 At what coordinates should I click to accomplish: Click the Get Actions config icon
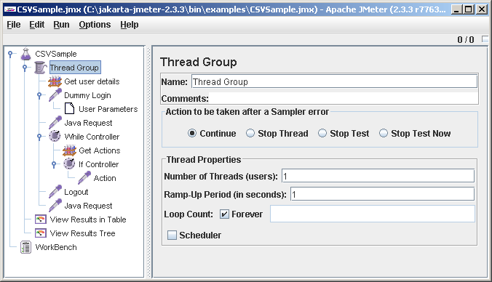coord(69,150)
